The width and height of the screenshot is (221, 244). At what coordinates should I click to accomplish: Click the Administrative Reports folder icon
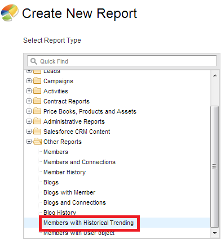click(37, 121)
